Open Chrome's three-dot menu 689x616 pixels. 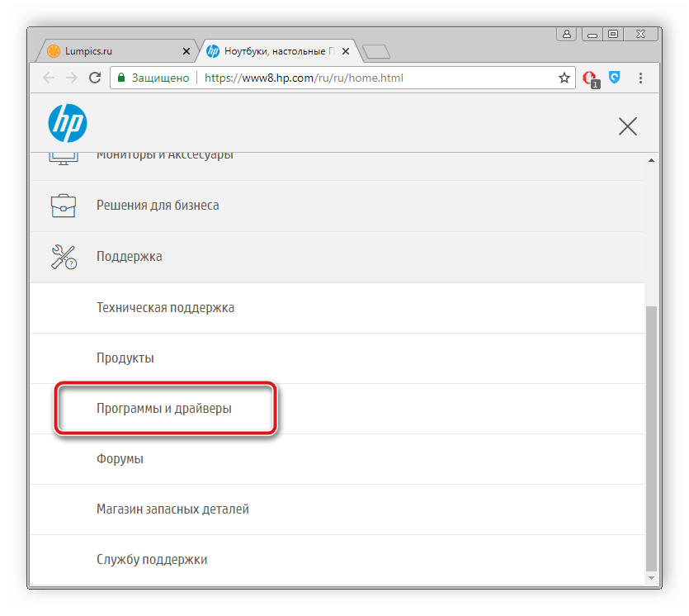point(640,78)
